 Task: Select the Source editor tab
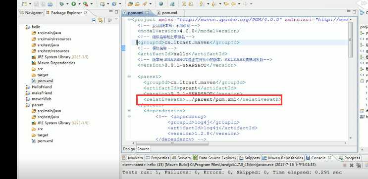tap(143, 149)
